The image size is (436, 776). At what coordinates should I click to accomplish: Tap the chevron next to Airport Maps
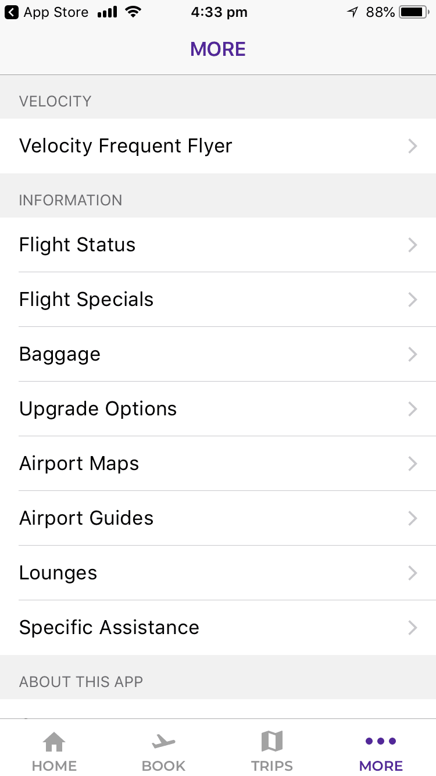point(413,464)
